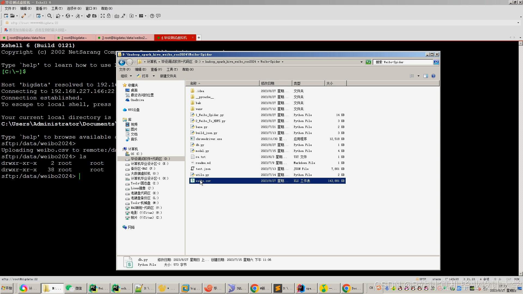This screenshot has width=523, height=294.
Task: Open the 工具 menu in Xshell menu bar
Action: tap(57, 8)
